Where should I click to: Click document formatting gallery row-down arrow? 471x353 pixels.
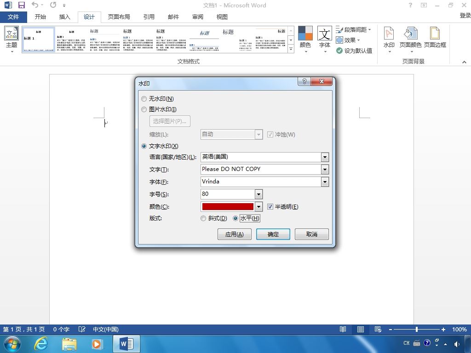(x=291, y=40)
